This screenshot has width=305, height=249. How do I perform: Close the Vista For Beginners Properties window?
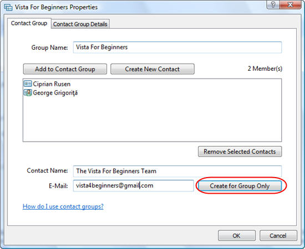tap(291, 4)
